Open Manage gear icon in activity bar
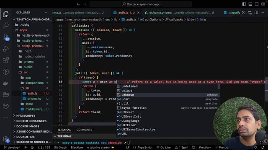 [x=6, y=139]
